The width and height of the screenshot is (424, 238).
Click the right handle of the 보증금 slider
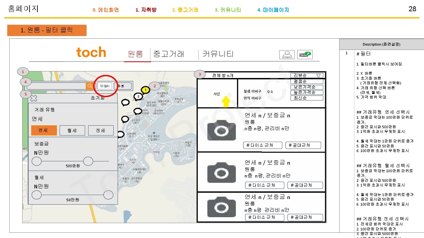point(88,161)
